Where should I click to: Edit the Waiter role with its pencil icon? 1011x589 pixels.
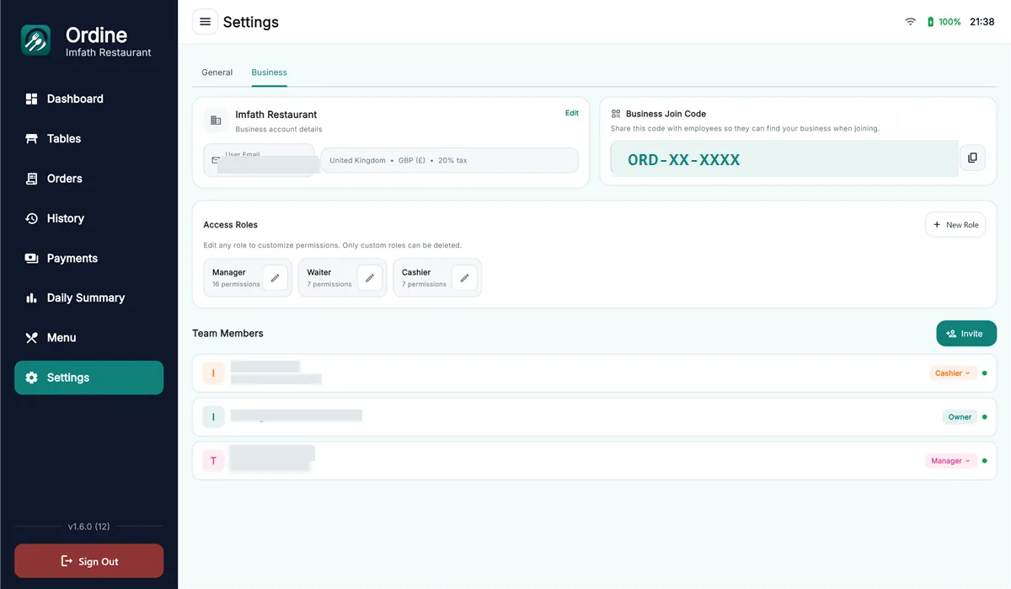click(x=369, y=278)
